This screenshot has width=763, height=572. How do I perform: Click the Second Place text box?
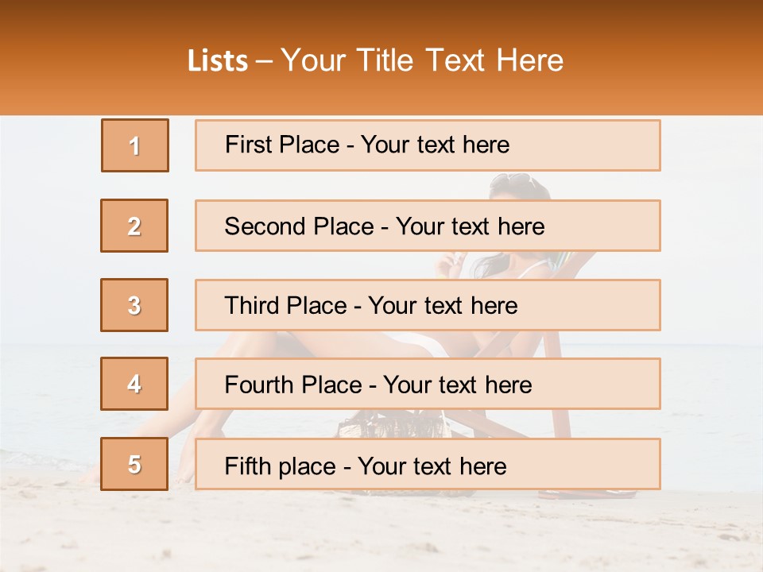point(428,226)
